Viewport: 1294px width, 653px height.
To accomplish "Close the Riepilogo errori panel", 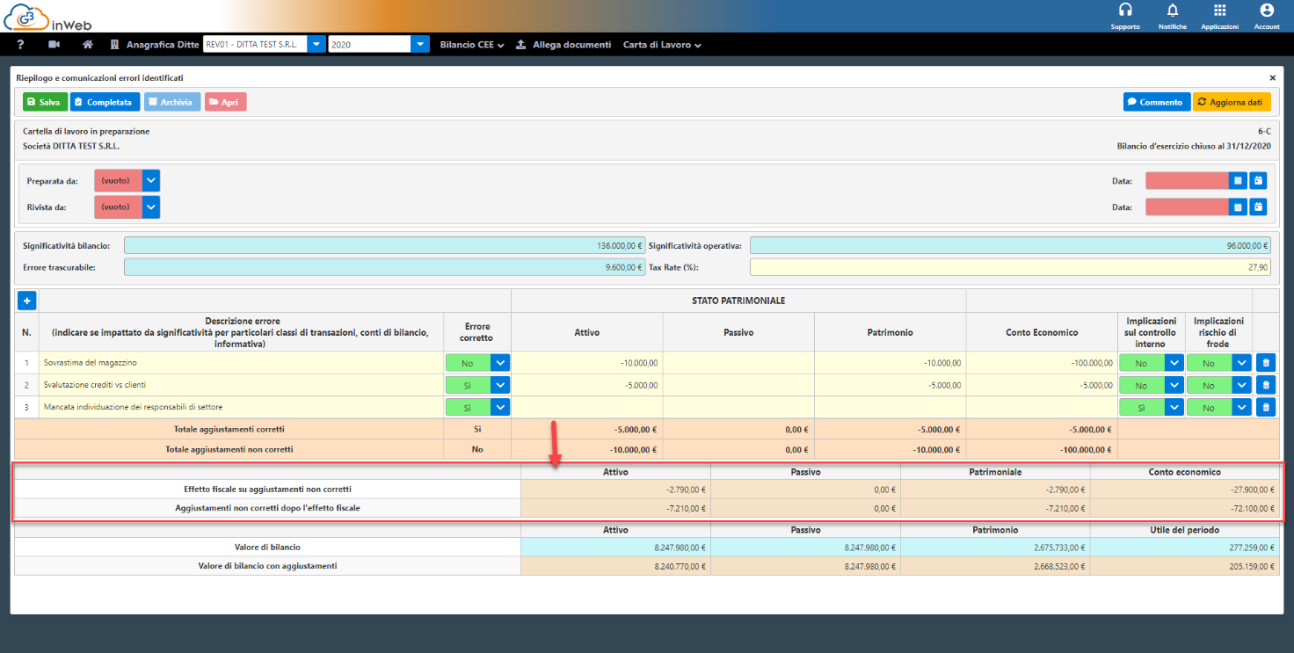I will point(1273,78).
